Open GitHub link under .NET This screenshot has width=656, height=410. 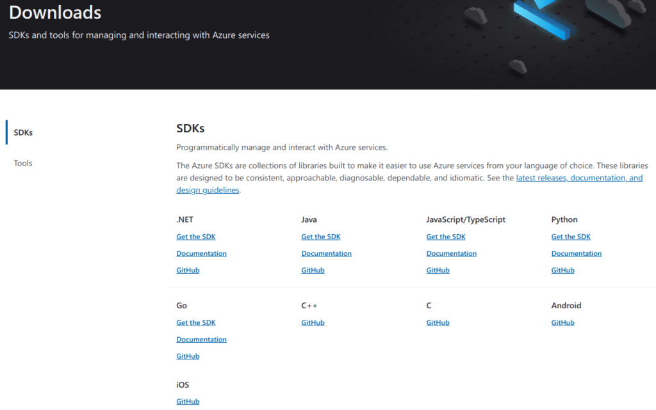click(188, 270)
